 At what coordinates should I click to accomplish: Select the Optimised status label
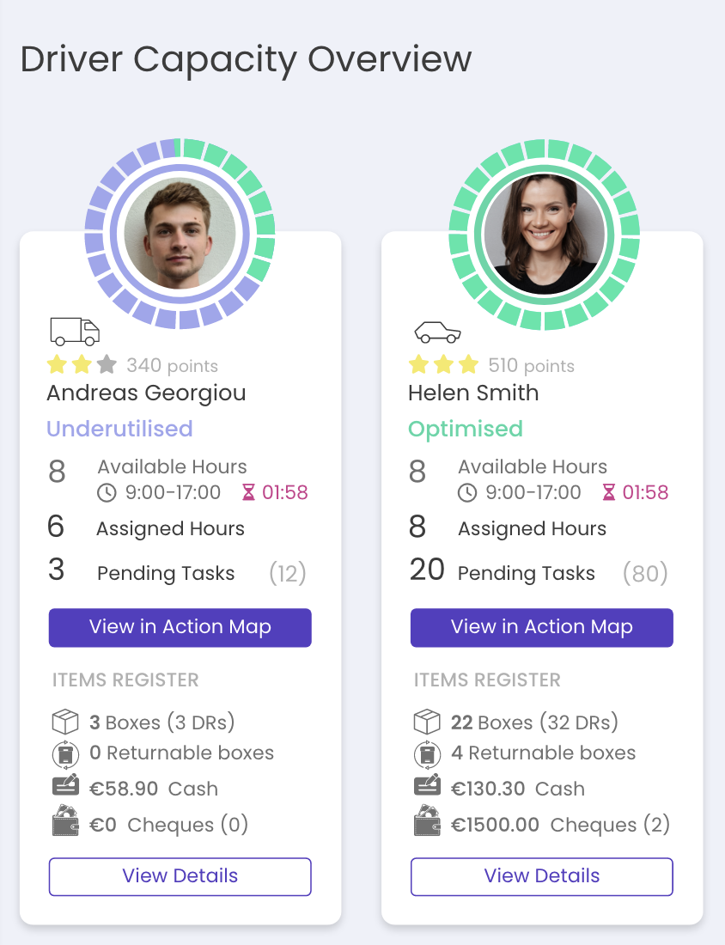(466, 429)
